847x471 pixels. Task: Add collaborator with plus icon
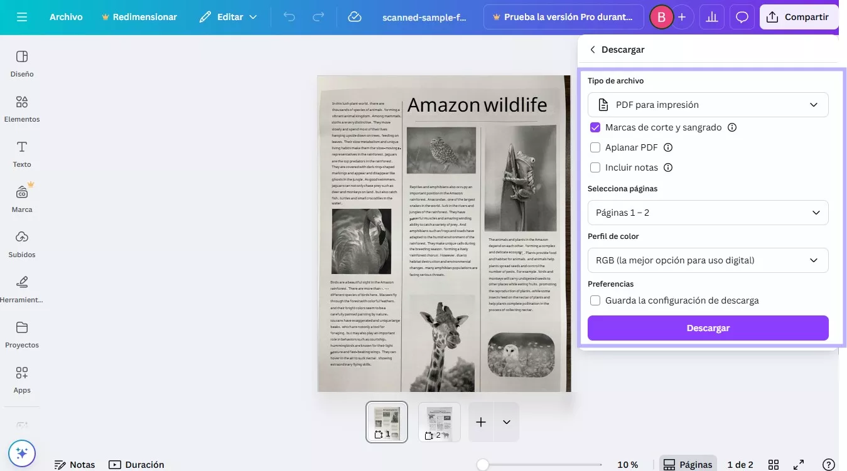[x=682, y=17]
